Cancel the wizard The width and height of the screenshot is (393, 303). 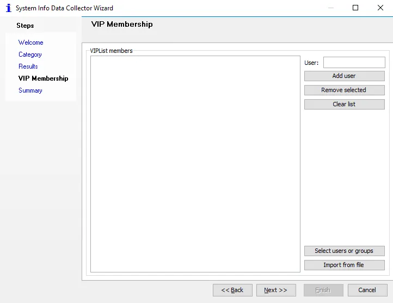point(367,290)
